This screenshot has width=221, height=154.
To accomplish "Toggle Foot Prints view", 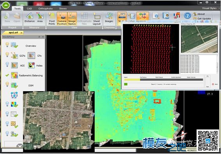I will pos(52,19).
